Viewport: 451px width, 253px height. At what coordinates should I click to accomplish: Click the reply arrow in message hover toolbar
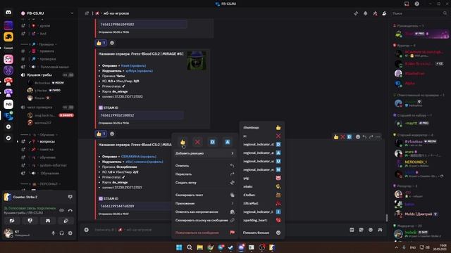364,137
